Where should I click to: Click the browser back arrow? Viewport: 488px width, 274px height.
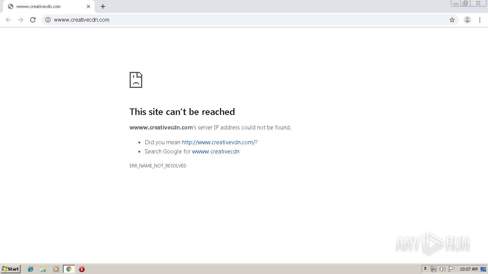point(8,20)
